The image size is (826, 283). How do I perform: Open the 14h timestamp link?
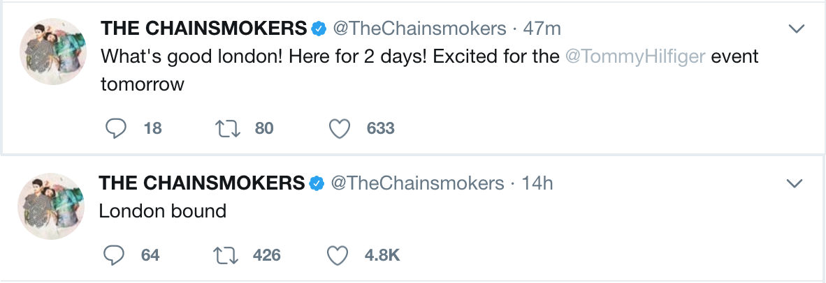(x=537, y=183)
